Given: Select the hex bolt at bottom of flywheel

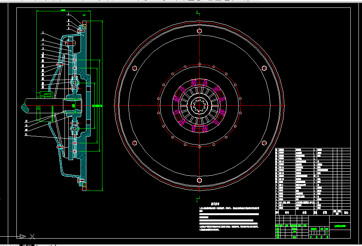Looking at the screenshot, I should (199, 180).
